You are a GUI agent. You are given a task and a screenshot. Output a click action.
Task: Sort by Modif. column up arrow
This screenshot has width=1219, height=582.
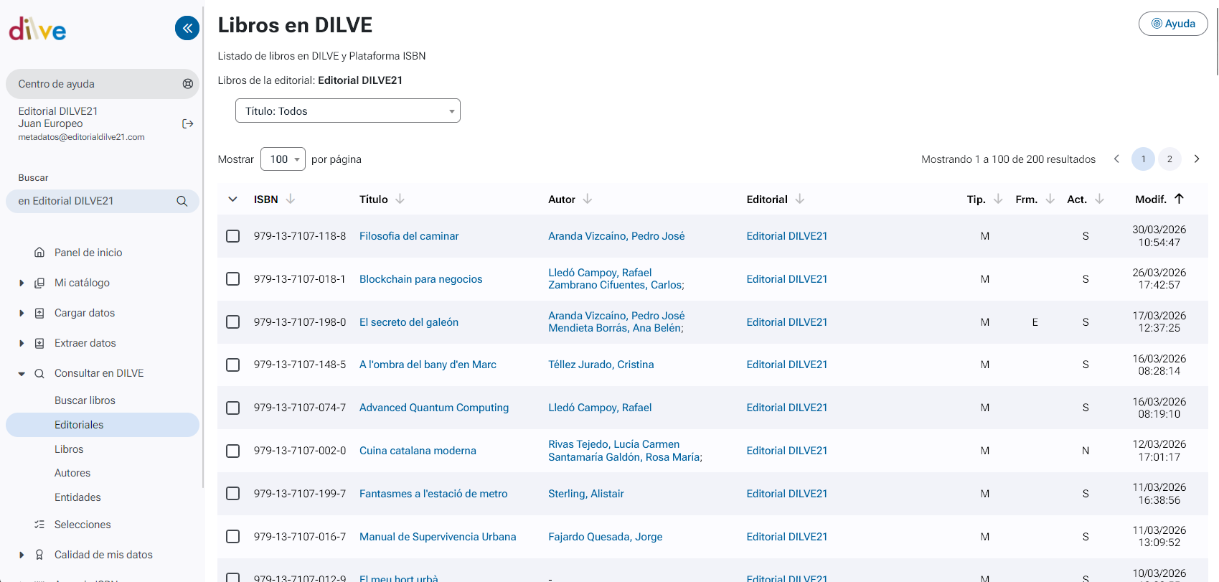[x=1179, y=199]
